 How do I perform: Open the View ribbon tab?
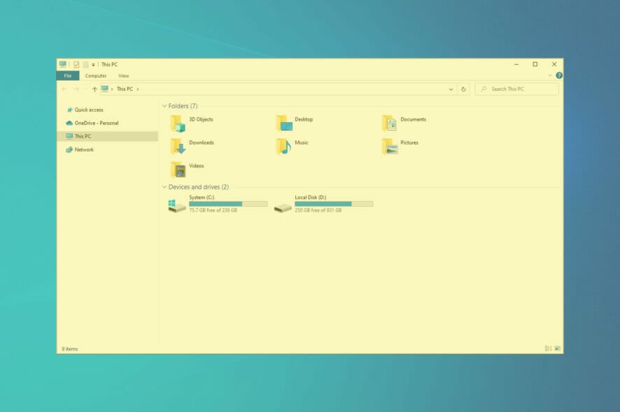point(124,75)
